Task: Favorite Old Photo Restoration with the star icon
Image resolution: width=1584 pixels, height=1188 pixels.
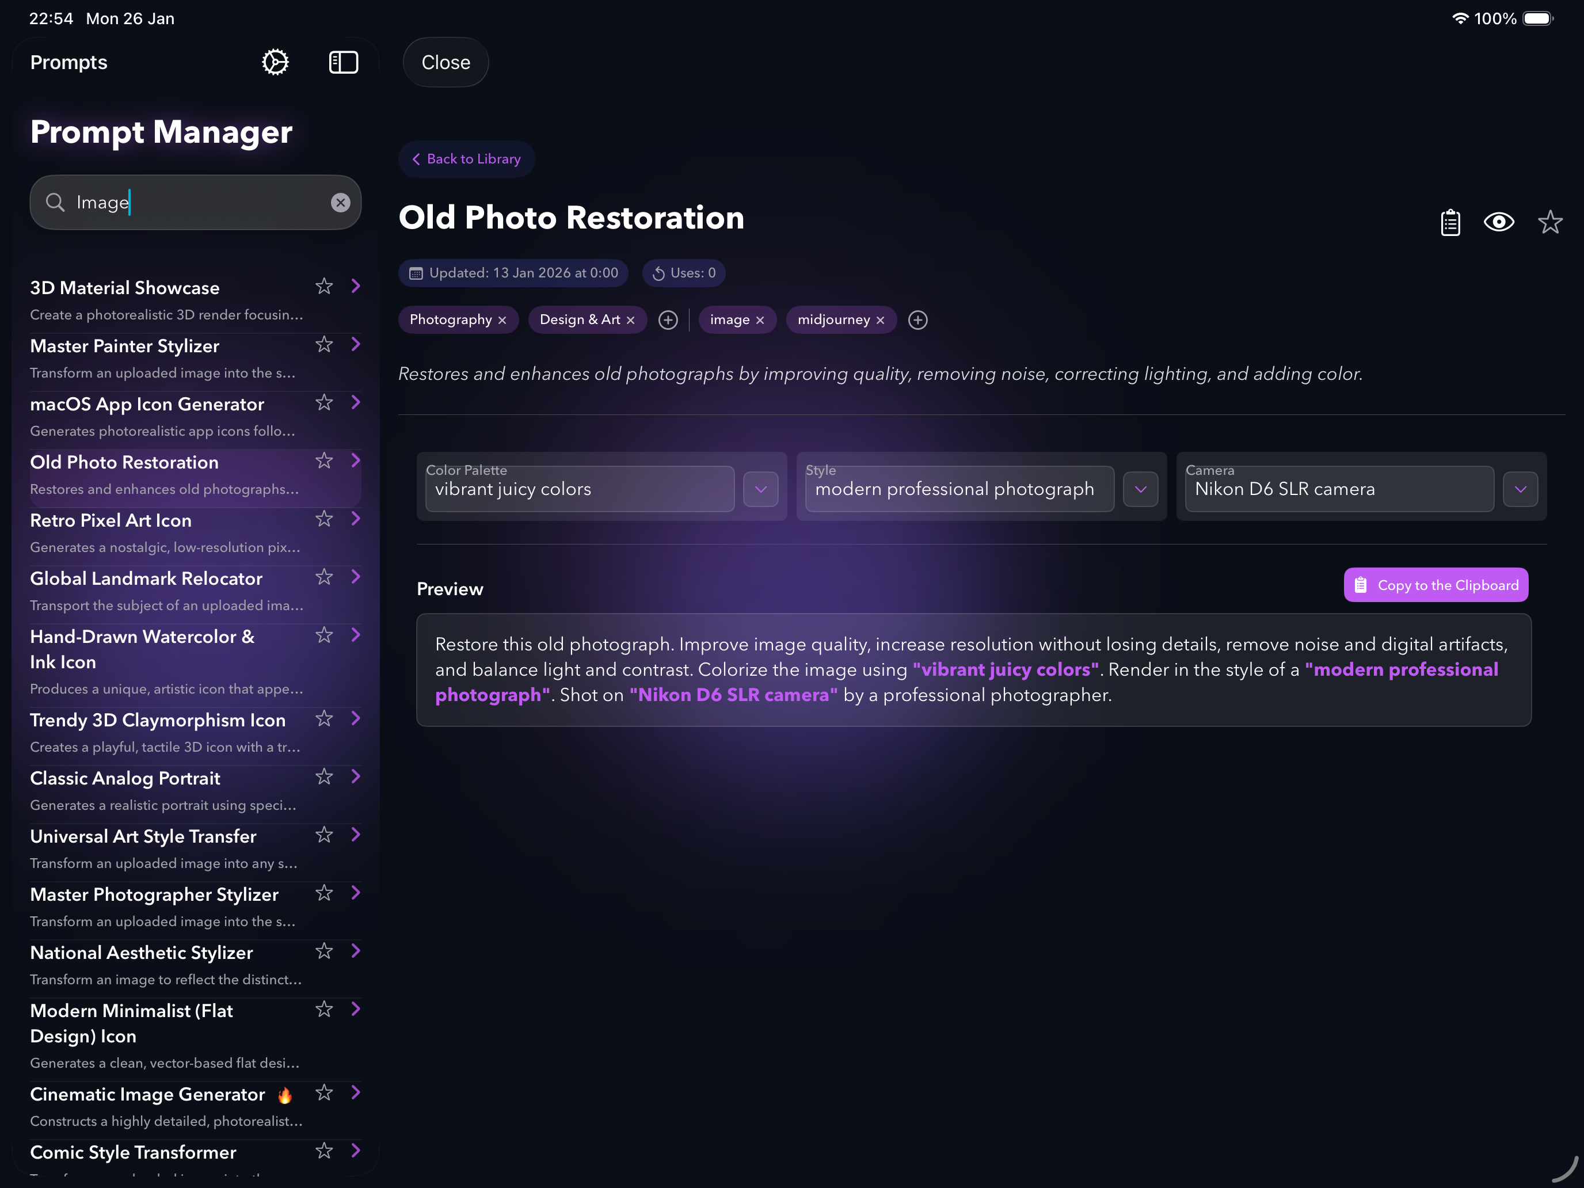Action: pos(1551,222)
